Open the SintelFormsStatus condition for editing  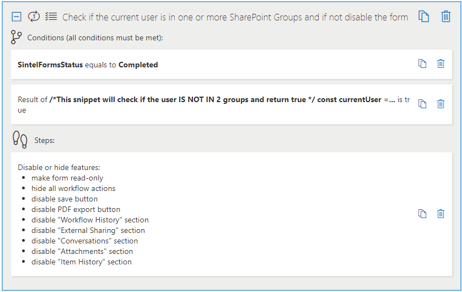[x=88, y=65]
